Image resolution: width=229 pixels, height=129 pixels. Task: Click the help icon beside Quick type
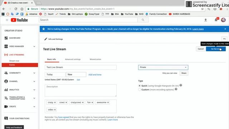coord(181,85)
